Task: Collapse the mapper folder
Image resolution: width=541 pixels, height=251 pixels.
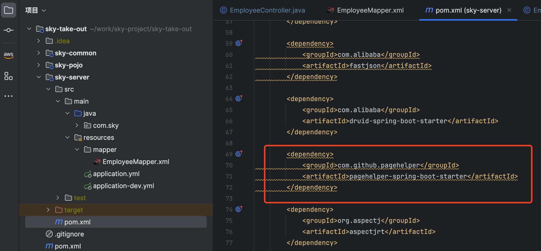Action: pyautogui.click(x=77, y=149)
